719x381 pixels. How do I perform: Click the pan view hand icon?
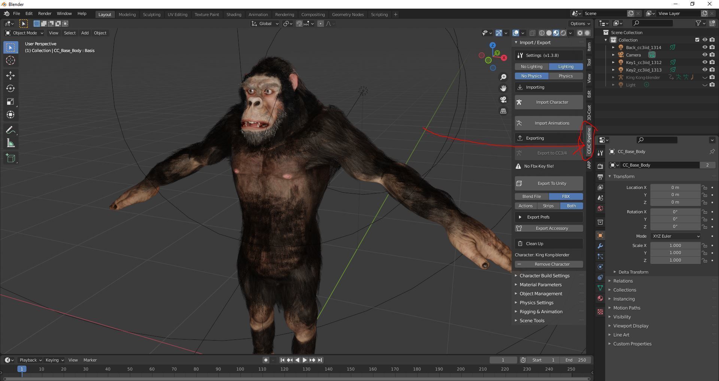503,88
